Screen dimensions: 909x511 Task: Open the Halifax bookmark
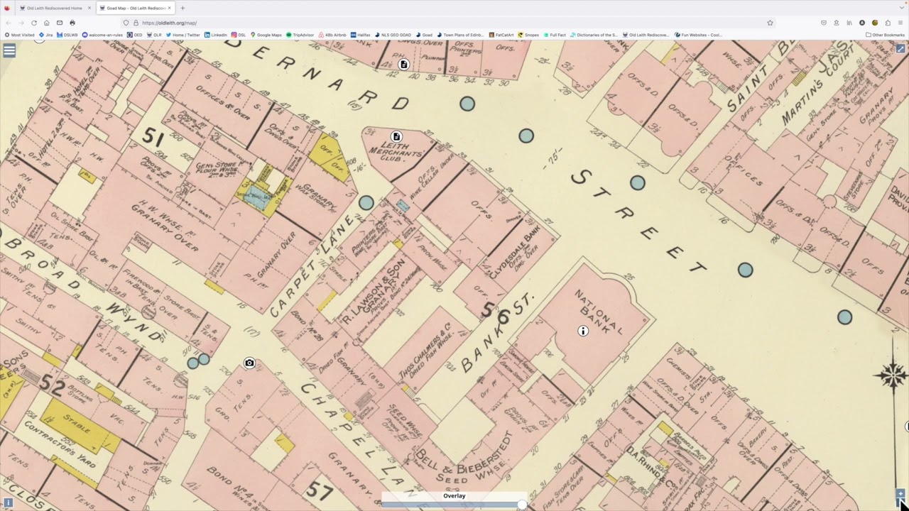point(360,35)
